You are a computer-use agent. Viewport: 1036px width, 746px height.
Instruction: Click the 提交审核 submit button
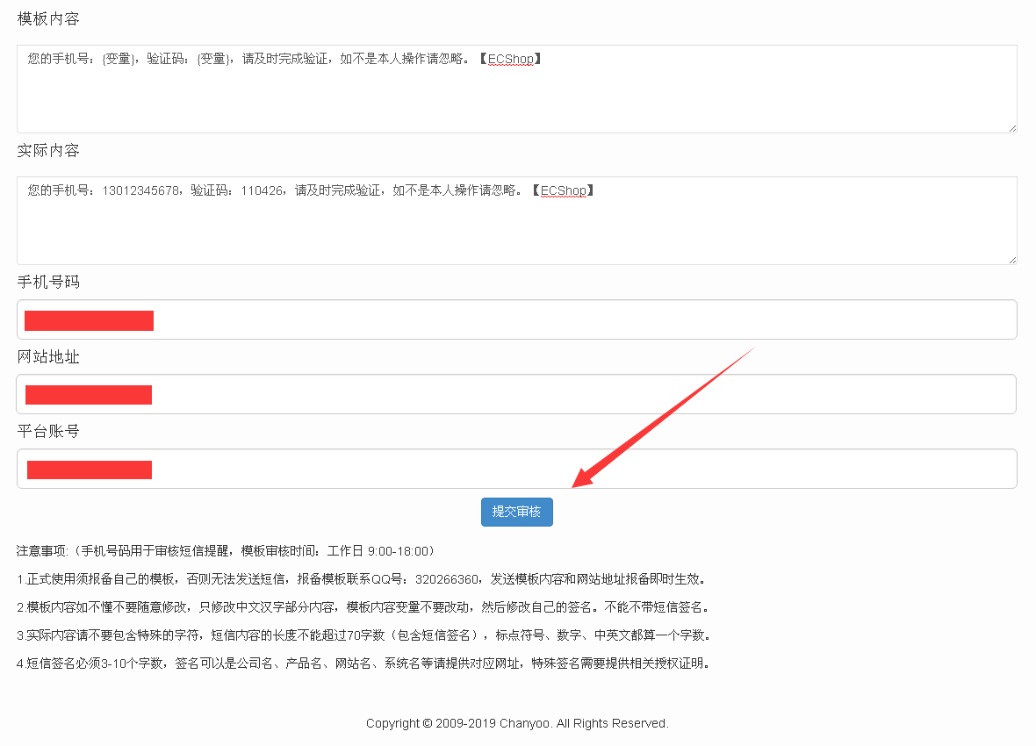[x=516, y=512]
